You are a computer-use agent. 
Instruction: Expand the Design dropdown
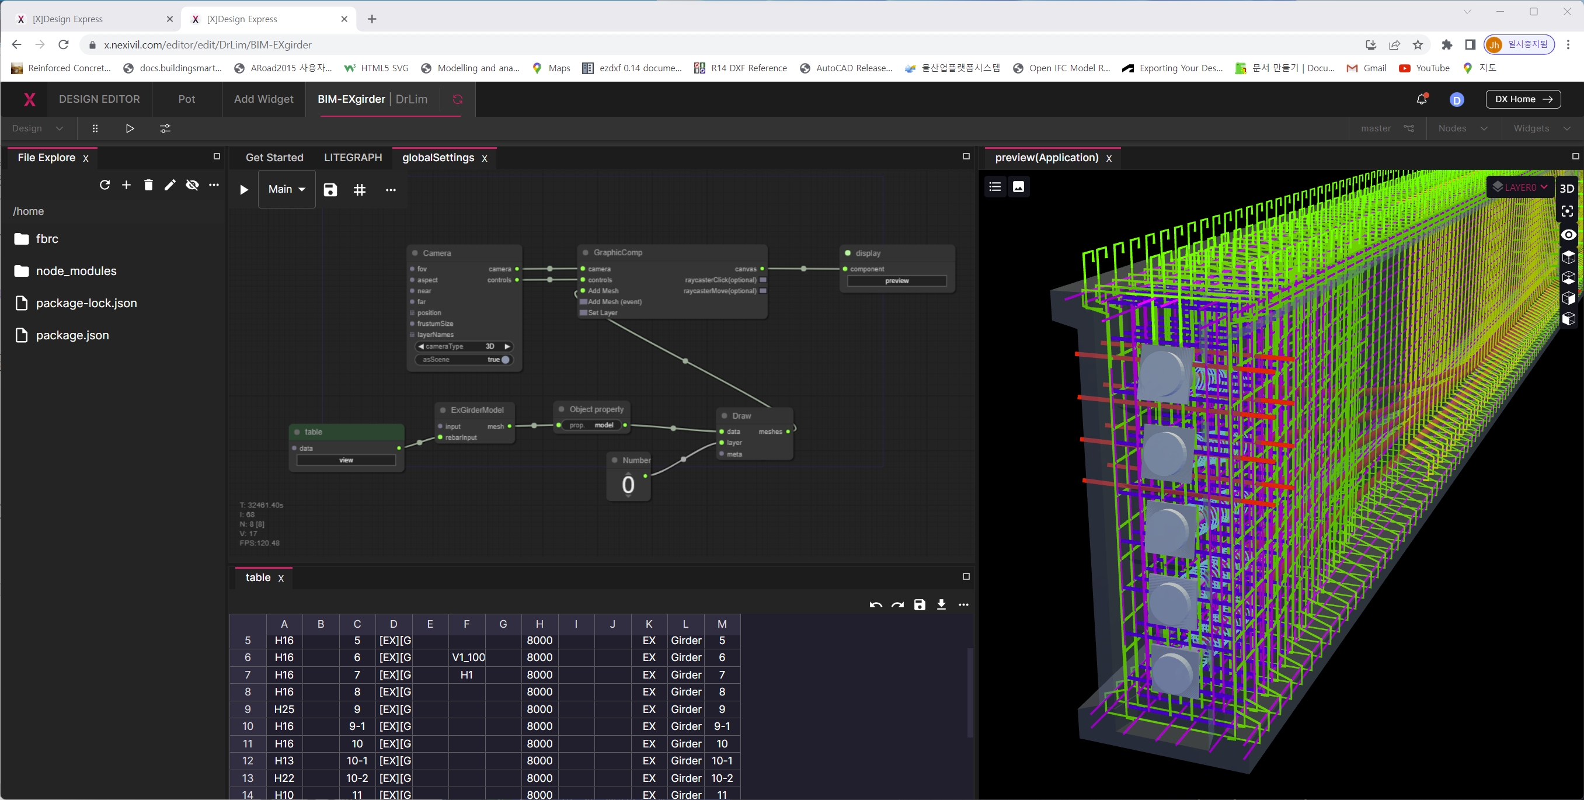[37, 128]
